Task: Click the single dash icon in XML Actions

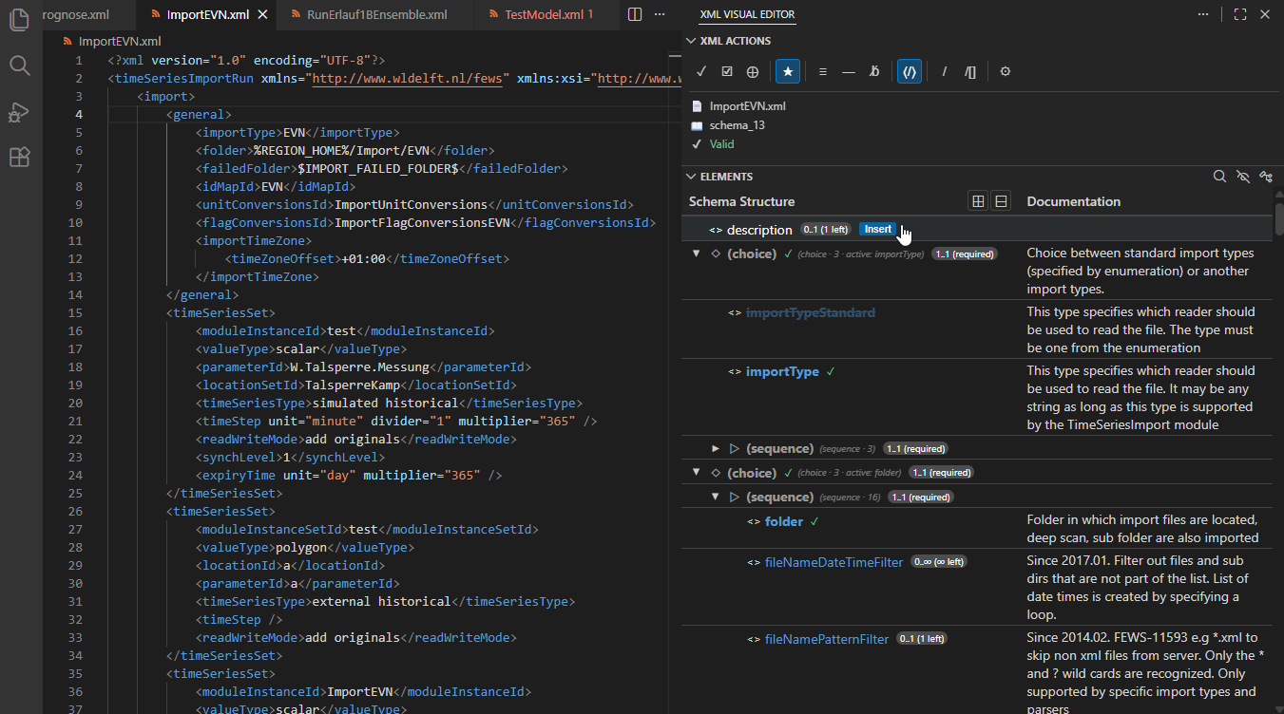Action: coord(849,71)
